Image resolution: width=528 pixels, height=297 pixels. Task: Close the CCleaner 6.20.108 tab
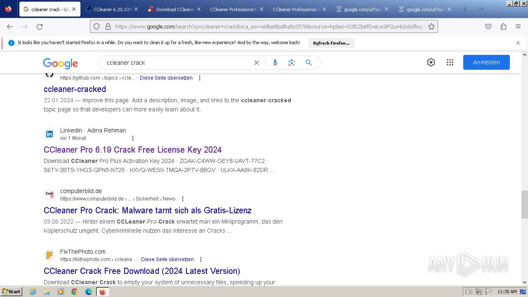tap(136, 9)
